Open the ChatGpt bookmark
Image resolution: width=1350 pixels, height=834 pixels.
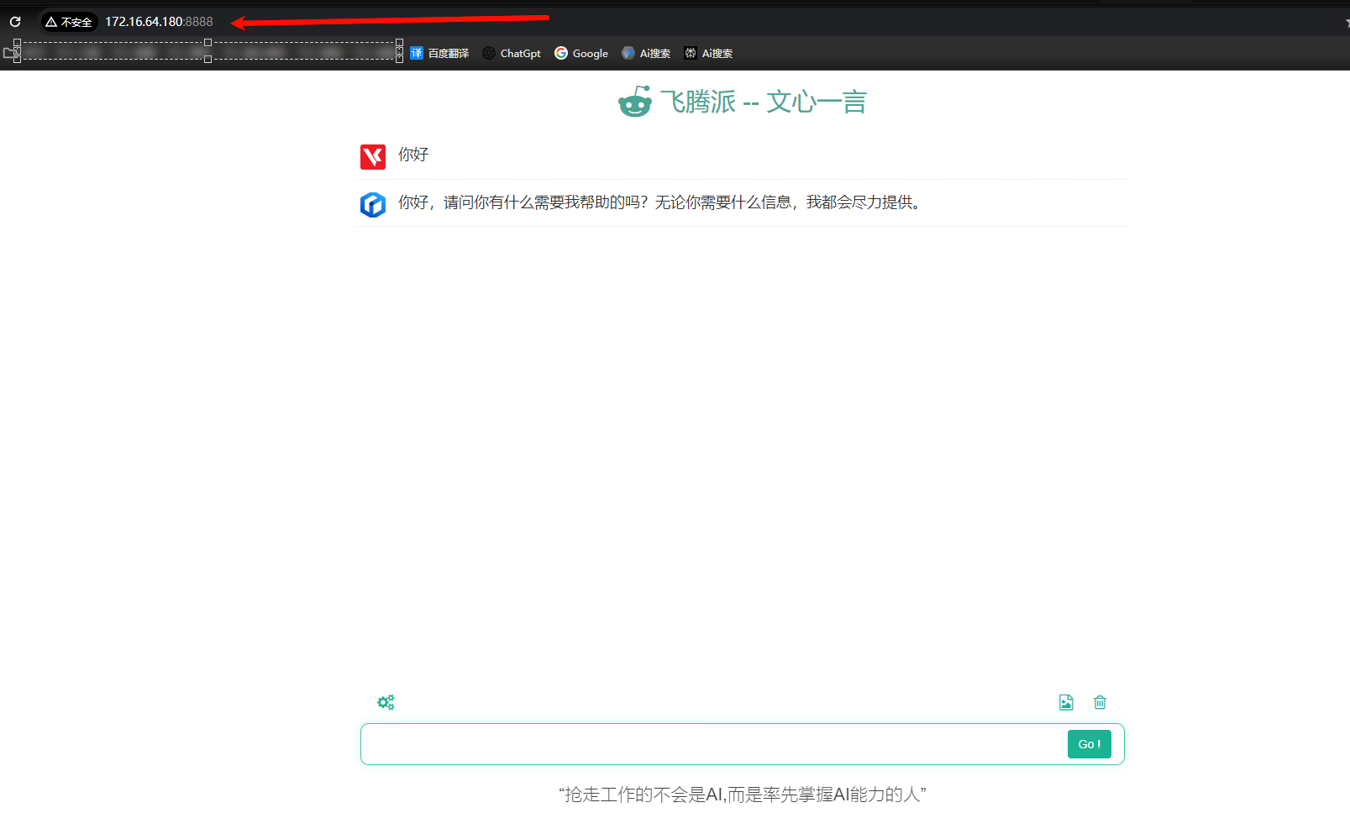tap(512, 53)
